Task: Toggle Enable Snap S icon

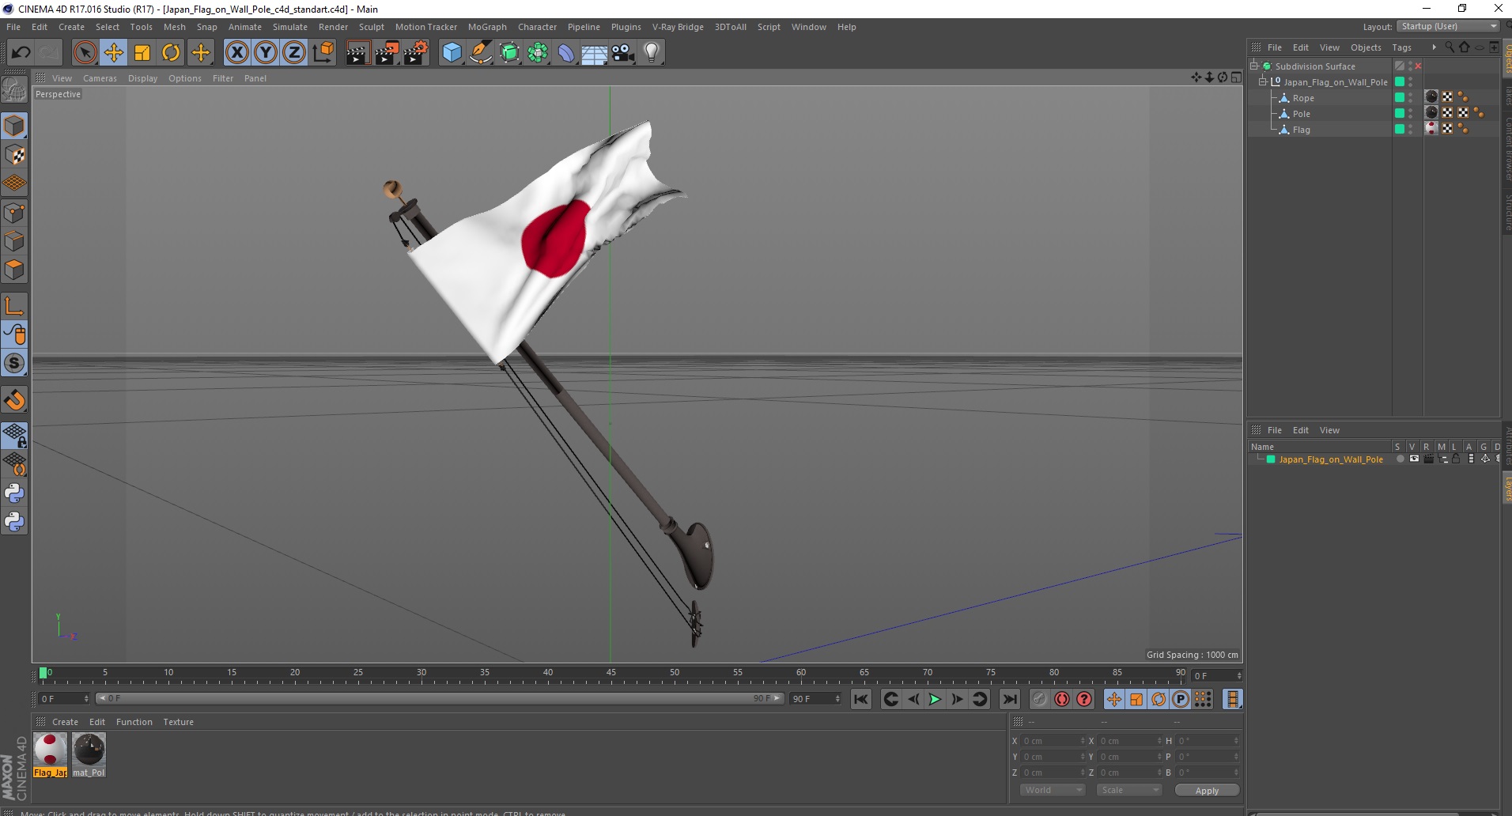Action: (x=14, y=363)
